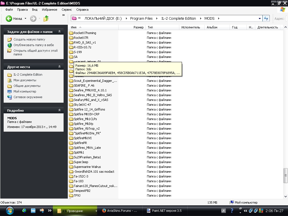Open the Back button history dropdown arrow

pyautogui.click(x=25, y=19)
